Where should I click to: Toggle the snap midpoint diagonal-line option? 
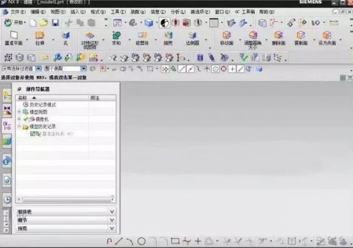point(191,69)
